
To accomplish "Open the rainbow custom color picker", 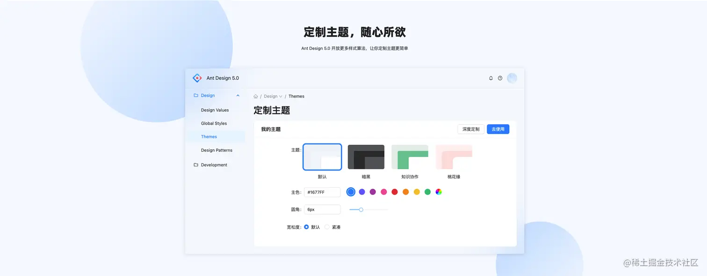I will pos(439,192).
